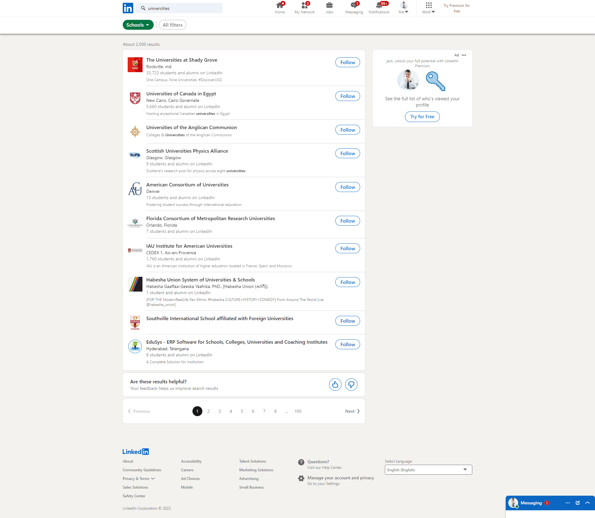Image resolution: width=595 pixels, height=518 pixels.
Task: Open ad options three-dot menu
Action: pos(464,55)
